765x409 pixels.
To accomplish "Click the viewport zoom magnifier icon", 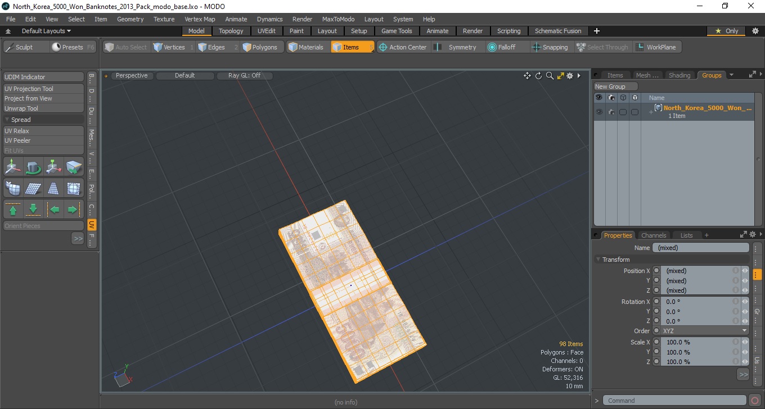I will 550,76.
